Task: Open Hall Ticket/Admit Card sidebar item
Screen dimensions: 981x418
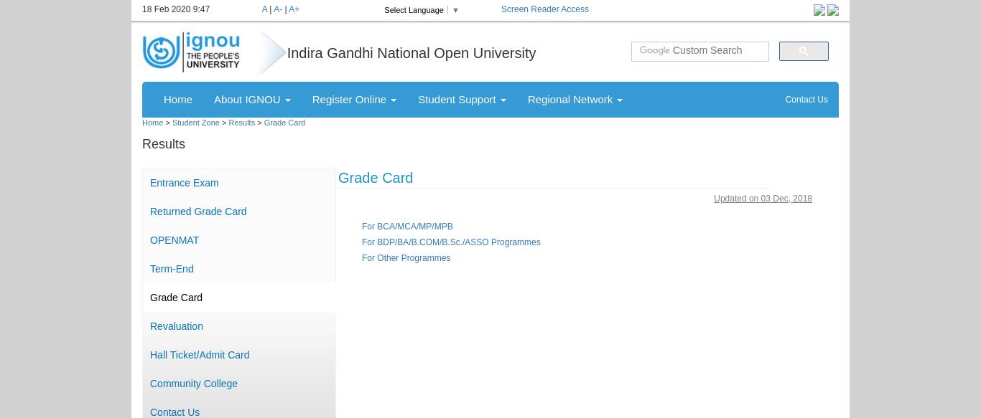Action: 200,355
